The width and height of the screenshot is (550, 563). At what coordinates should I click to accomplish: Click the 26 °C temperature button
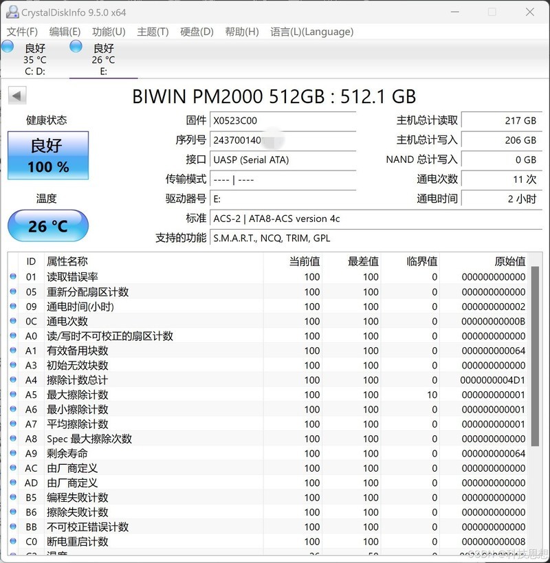(x=47, y=225)
